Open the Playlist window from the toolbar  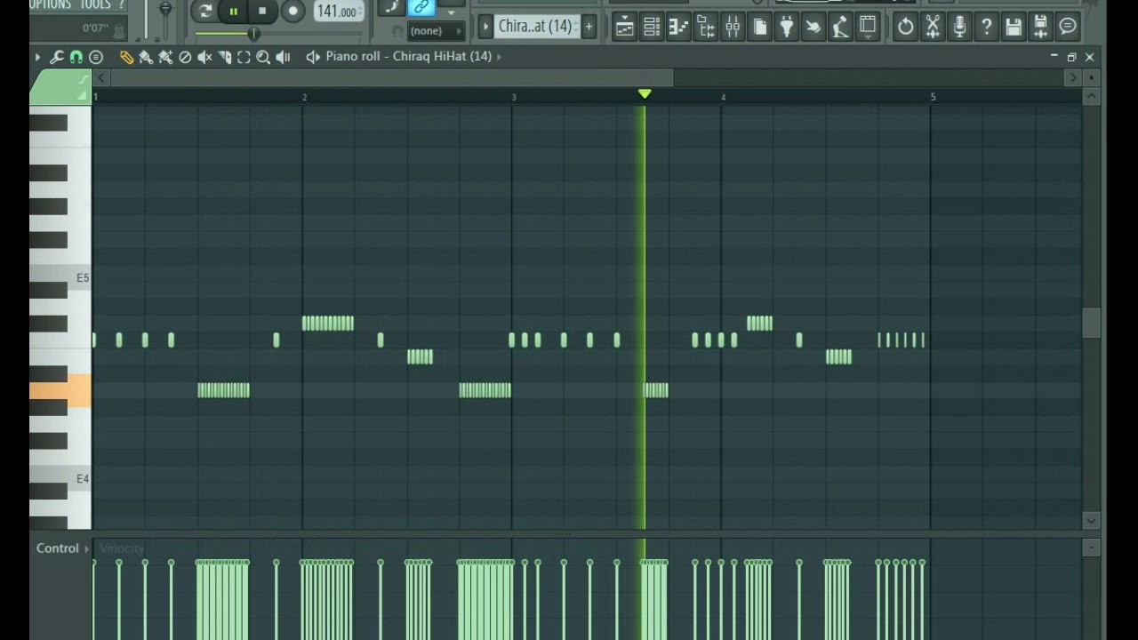point(625,27)
